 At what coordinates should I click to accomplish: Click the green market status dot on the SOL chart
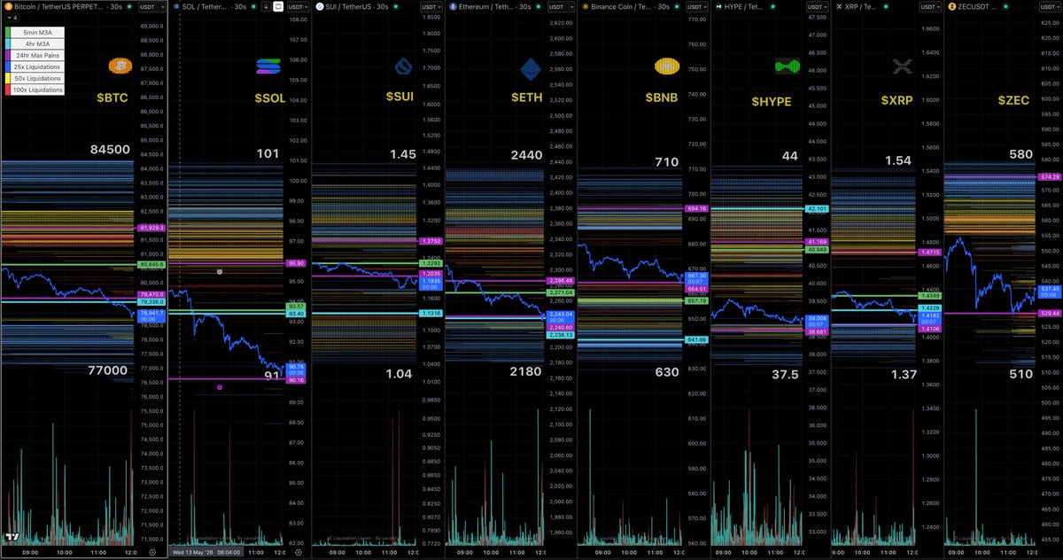tap(253, 6)
